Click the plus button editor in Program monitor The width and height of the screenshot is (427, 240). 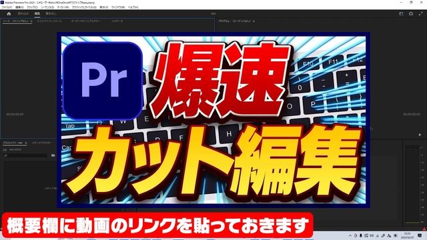420,135
